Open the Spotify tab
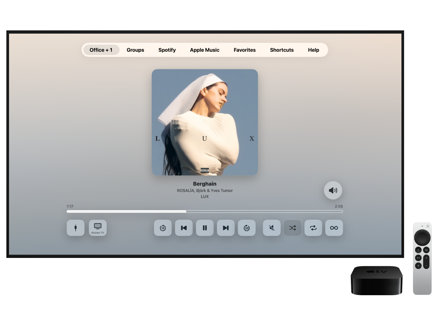434x326 pixels. point(167,50)
